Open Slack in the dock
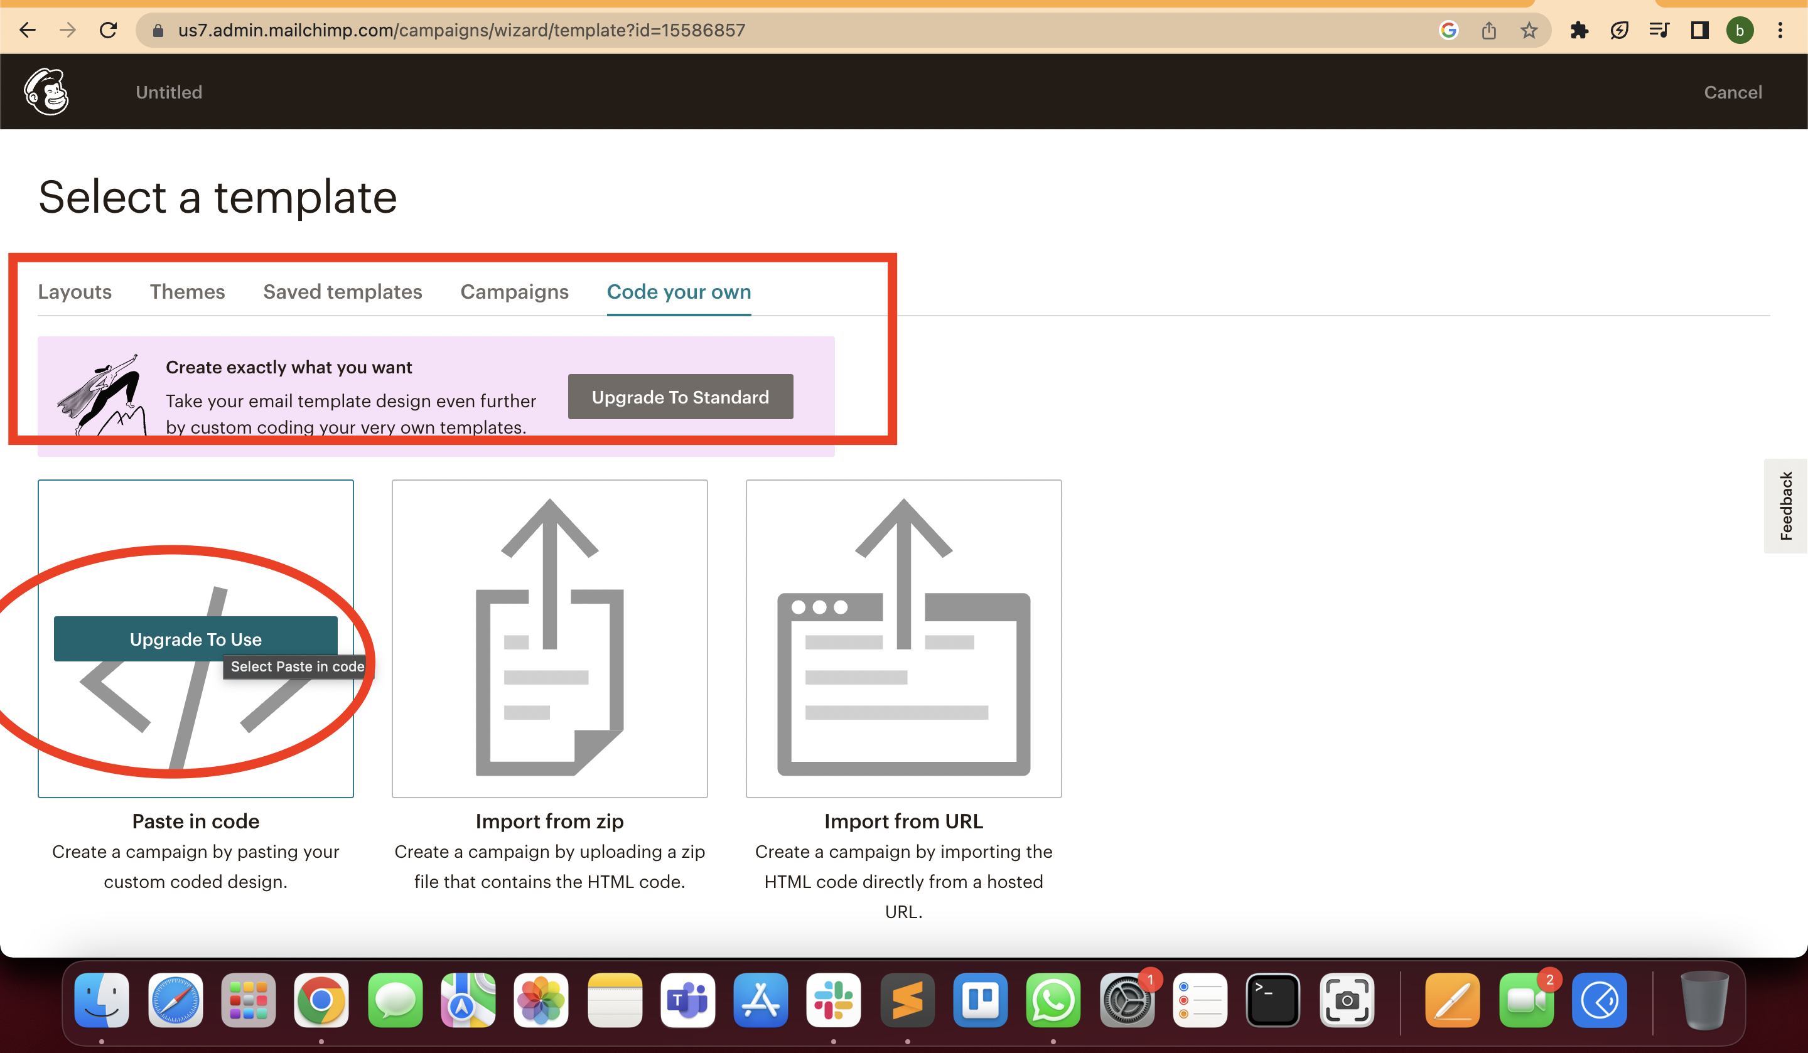The width and height of the screenshot is (1808, 1053). point(834,1000)
